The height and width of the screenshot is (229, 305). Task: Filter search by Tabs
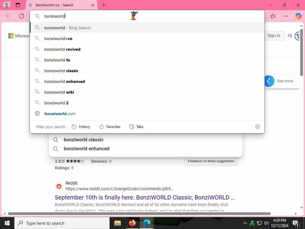click(136, 127)
